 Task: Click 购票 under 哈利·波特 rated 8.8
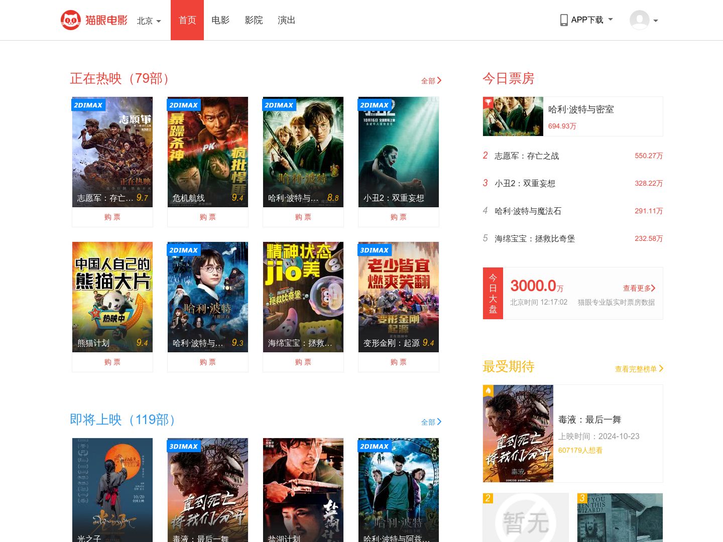tap(303, 217)
